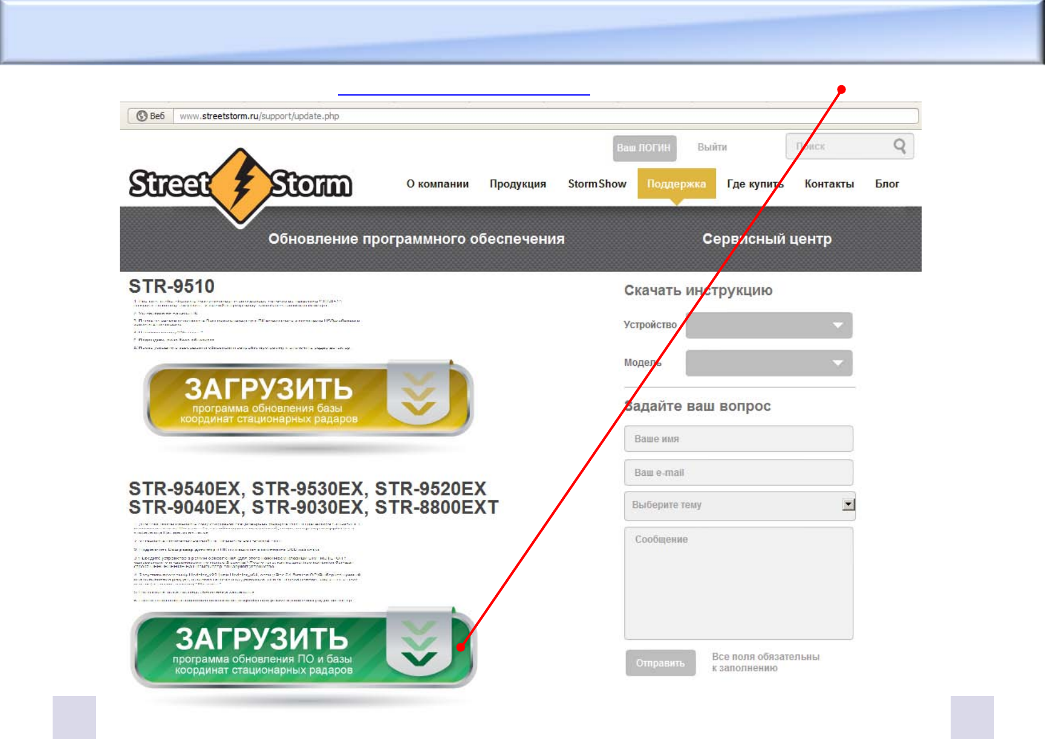The height and width of the screenshot is (739, 1045).
Task: Open the Поддержка menu tab
Action: 676,184
